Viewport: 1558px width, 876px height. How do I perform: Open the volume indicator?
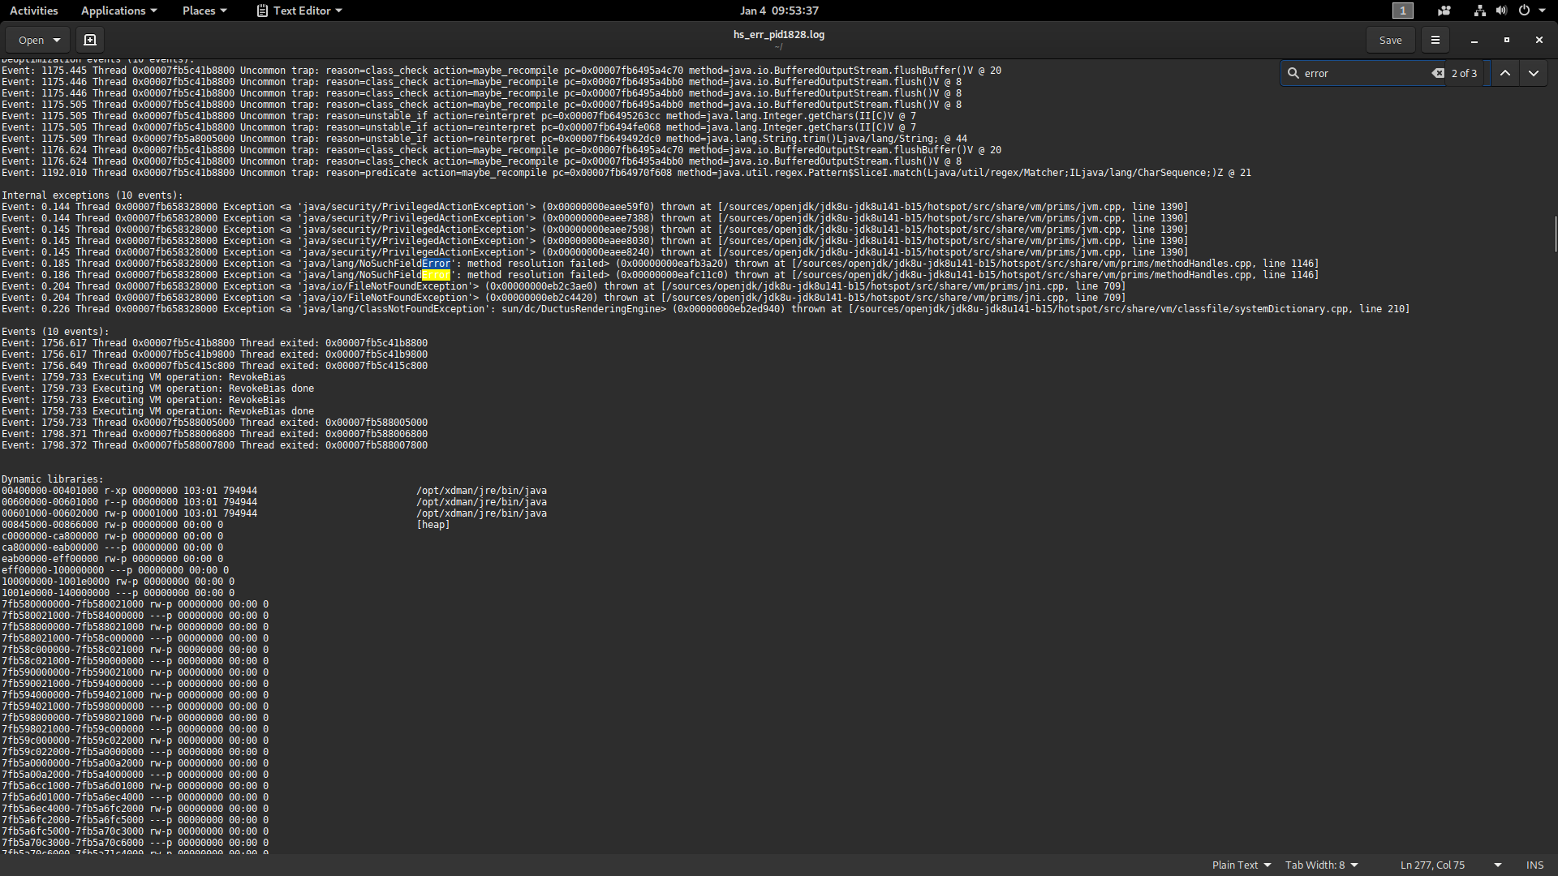pyautogui.click(x=1501, y=11)
